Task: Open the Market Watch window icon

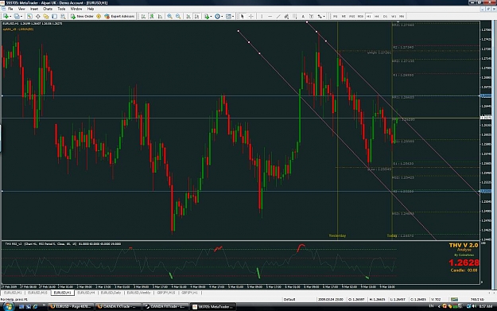Action: point(29,16)
